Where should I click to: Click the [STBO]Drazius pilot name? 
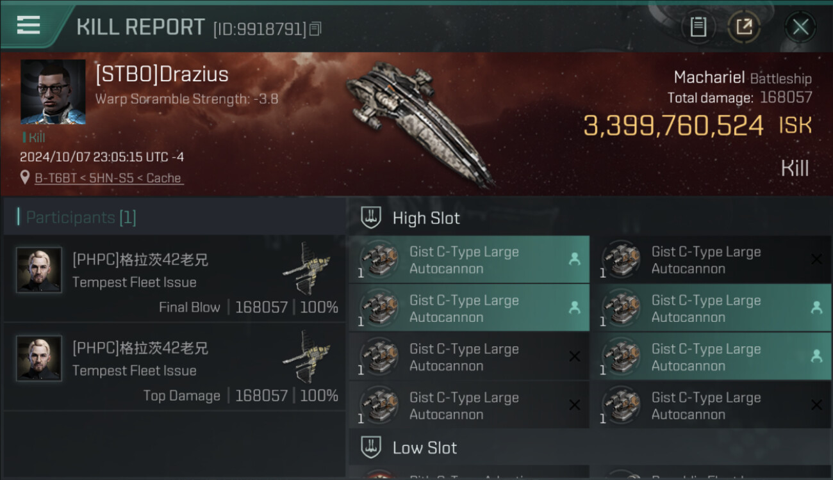[x=161, y=74]
